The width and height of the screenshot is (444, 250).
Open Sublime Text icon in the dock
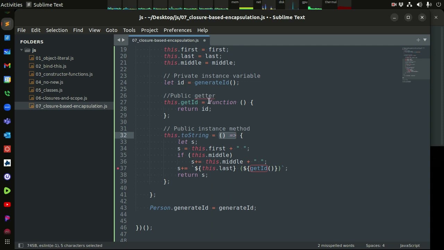[x=7, y=24]
